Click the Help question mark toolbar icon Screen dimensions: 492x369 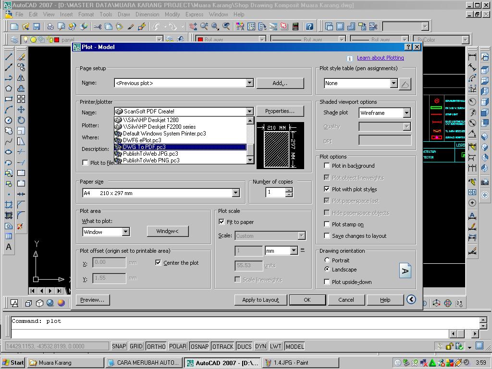[x=309, y=26]
